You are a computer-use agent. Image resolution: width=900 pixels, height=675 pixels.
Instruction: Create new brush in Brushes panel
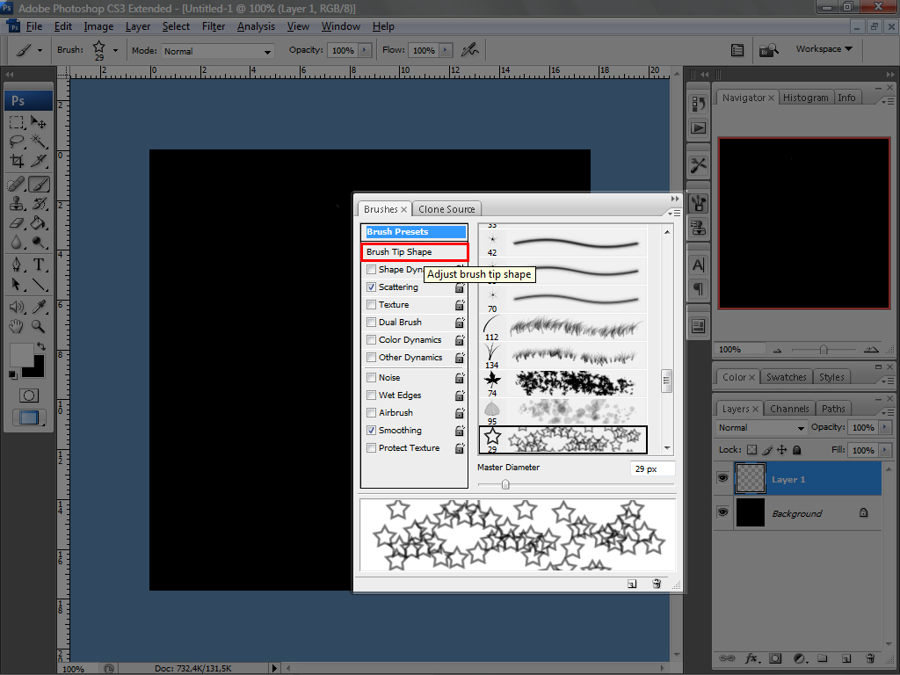632,584
